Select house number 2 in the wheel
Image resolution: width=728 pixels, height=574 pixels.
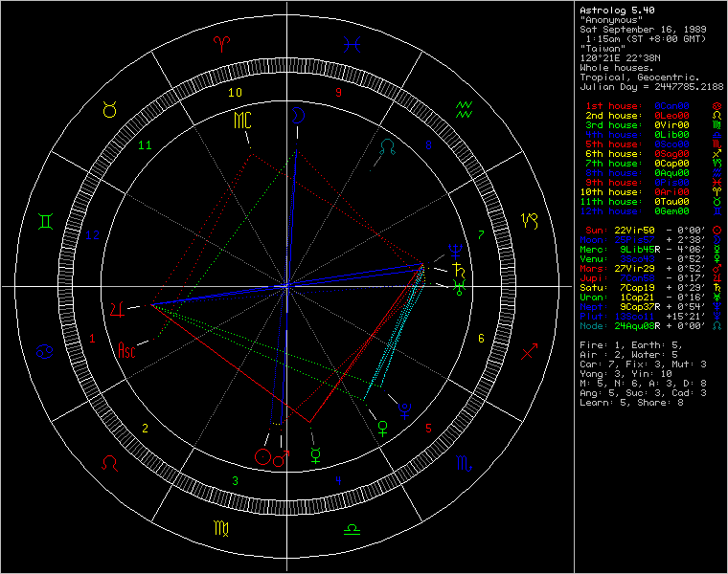point(145,428)
